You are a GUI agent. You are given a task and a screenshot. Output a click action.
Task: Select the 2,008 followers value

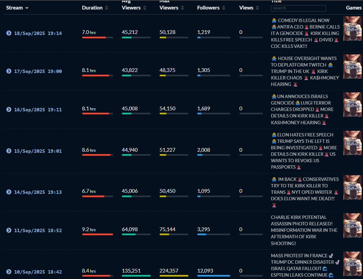coord(204,150)
